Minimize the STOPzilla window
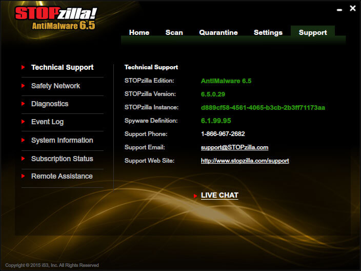This screenshot has height=271, width=361. click(339, 10)
